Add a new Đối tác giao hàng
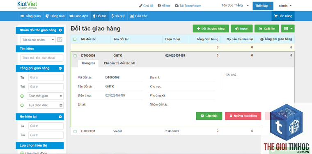 point(211,29)
